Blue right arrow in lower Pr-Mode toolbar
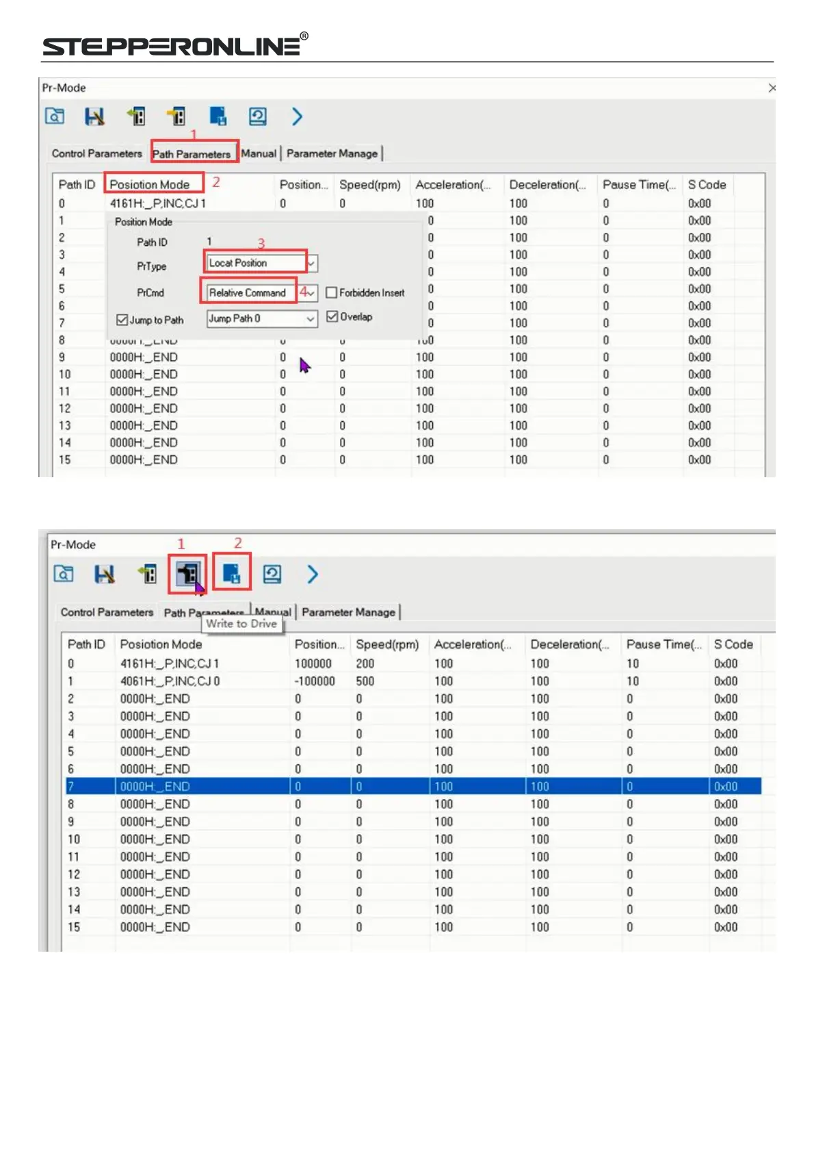Viewport: 814px width, 1153px height. [313, 574]
